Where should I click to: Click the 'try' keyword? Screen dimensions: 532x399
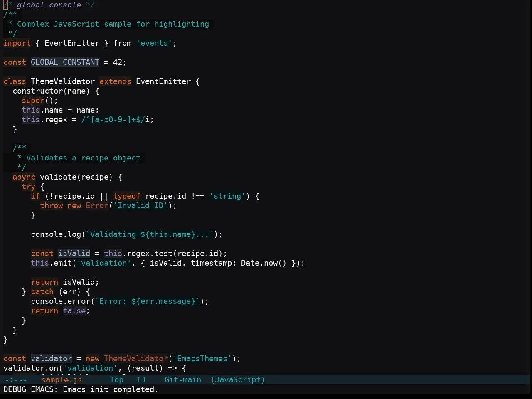tap(28, 187)
